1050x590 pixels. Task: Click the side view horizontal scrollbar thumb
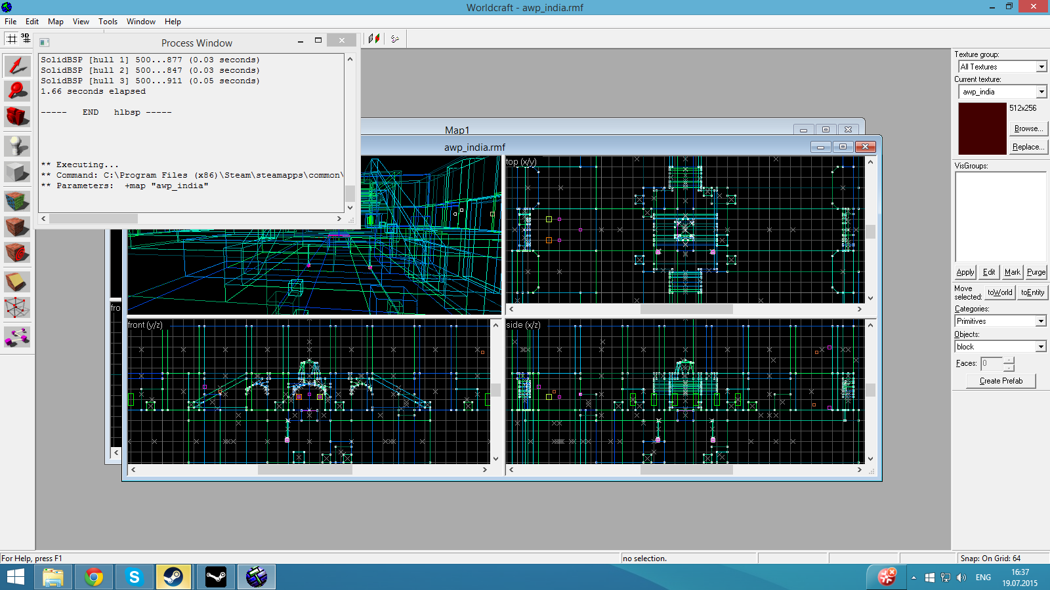(686, 469)
